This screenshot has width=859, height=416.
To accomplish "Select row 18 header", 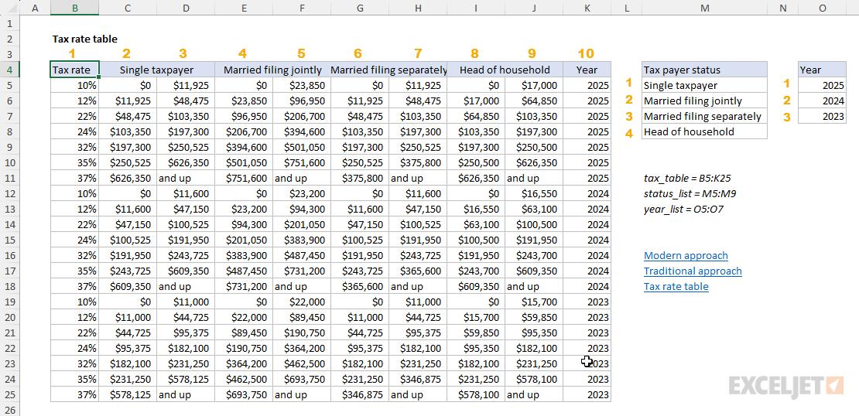I will [10, 286].
